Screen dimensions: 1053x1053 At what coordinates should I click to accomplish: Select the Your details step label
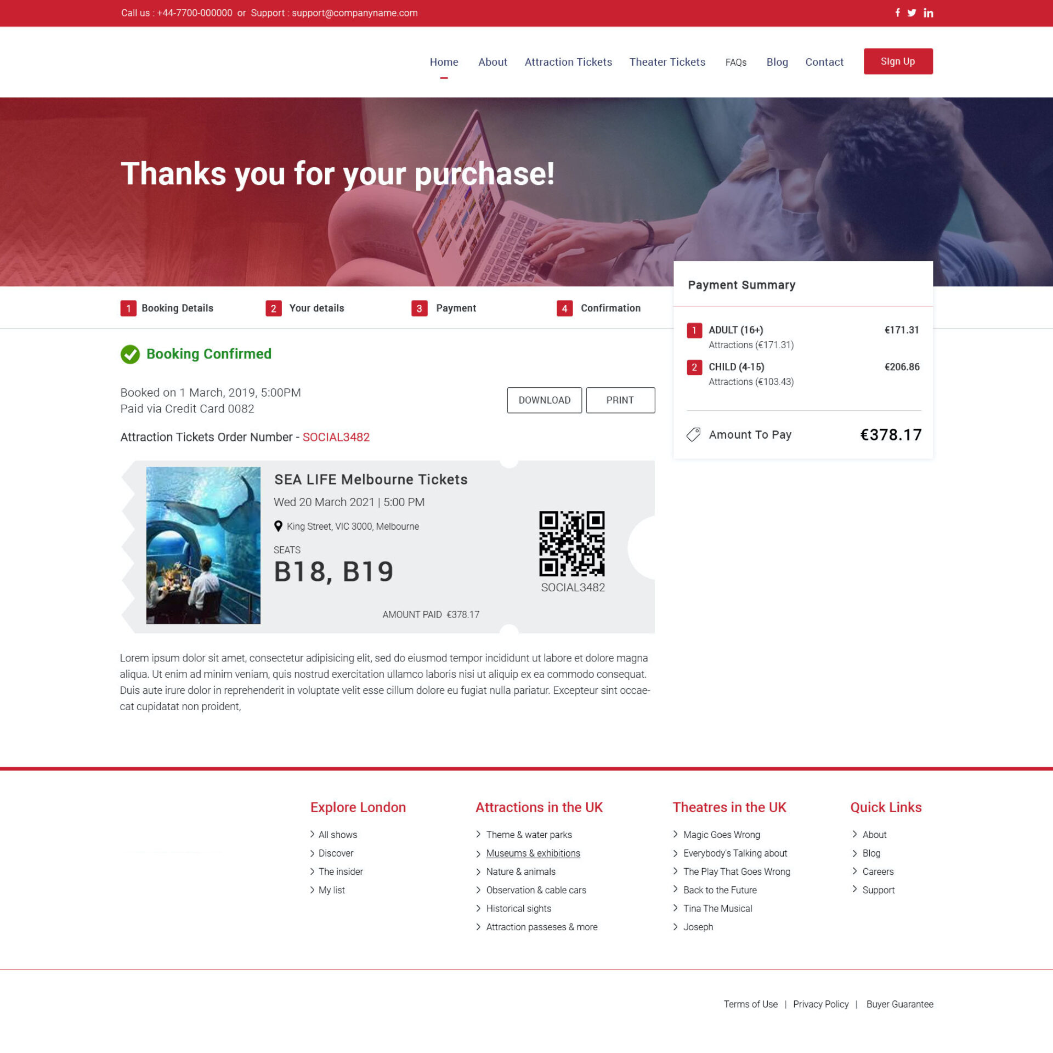(x=316, y=308)
